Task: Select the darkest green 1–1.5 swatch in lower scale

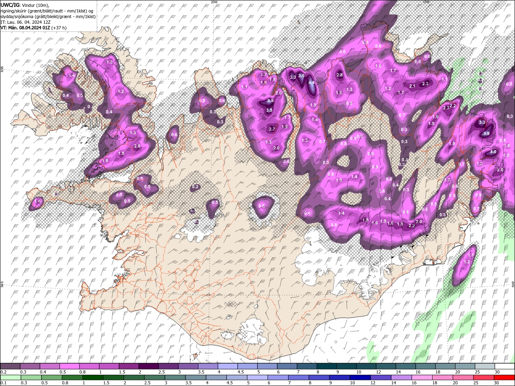Action: tap(93, 378)
